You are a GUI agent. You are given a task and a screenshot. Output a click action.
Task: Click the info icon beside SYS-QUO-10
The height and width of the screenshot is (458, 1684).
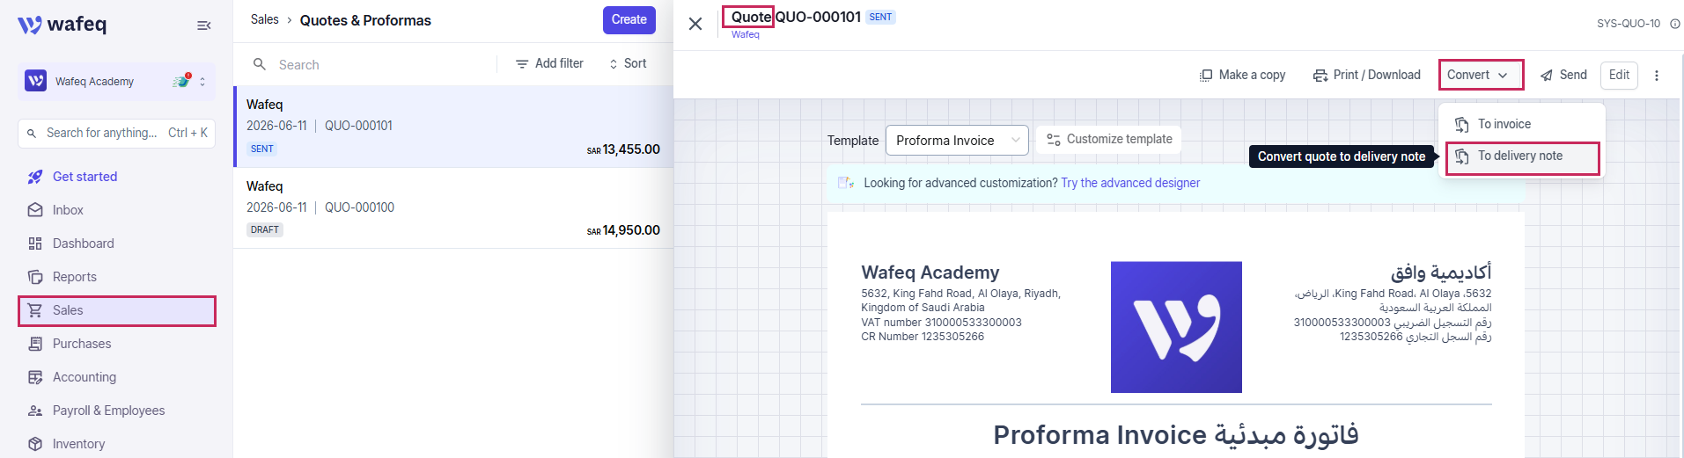1674,24
